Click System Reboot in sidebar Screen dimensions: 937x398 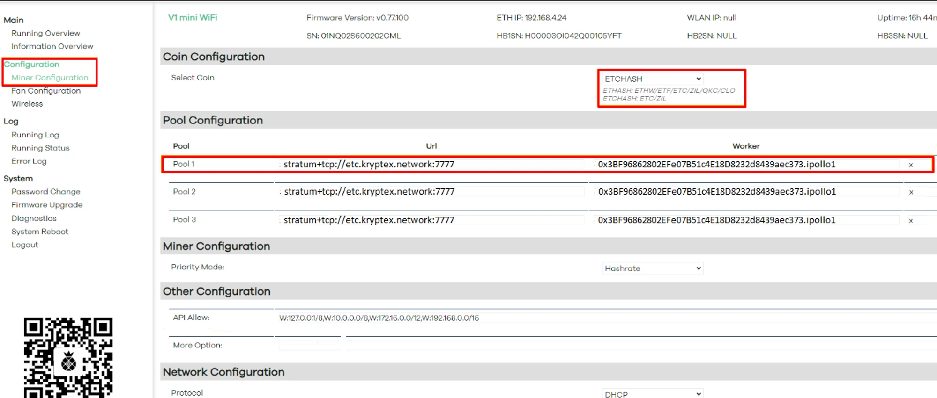pos(40,232)
